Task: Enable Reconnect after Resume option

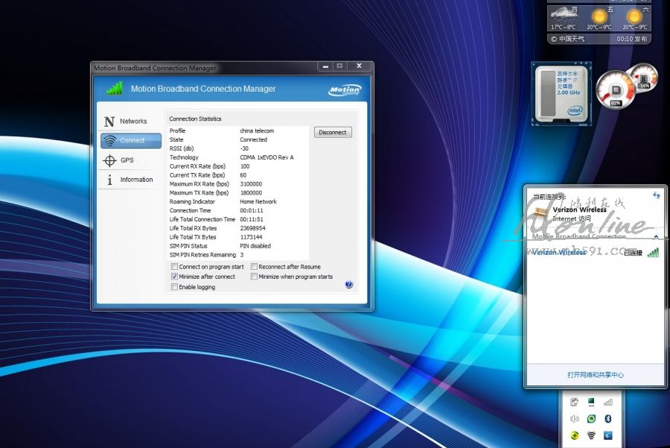Action: (x=255, y=267)
